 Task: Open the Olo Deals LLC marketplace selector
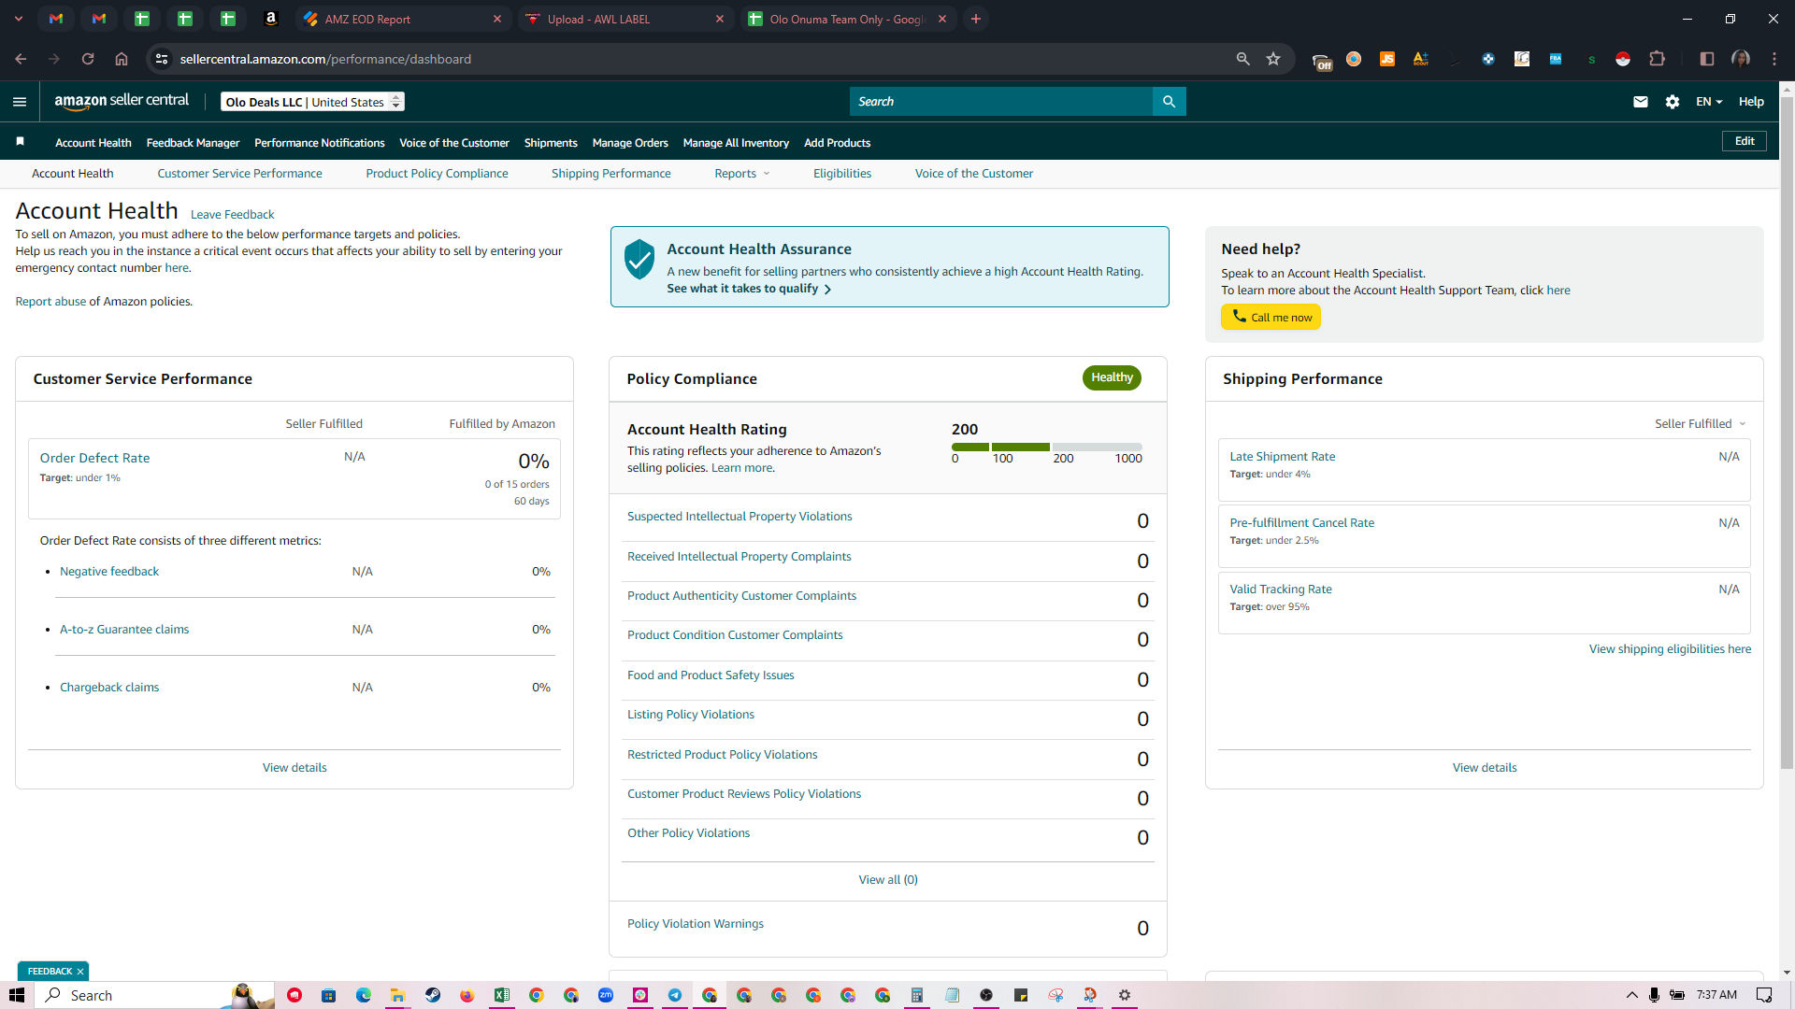pos(312,102)
